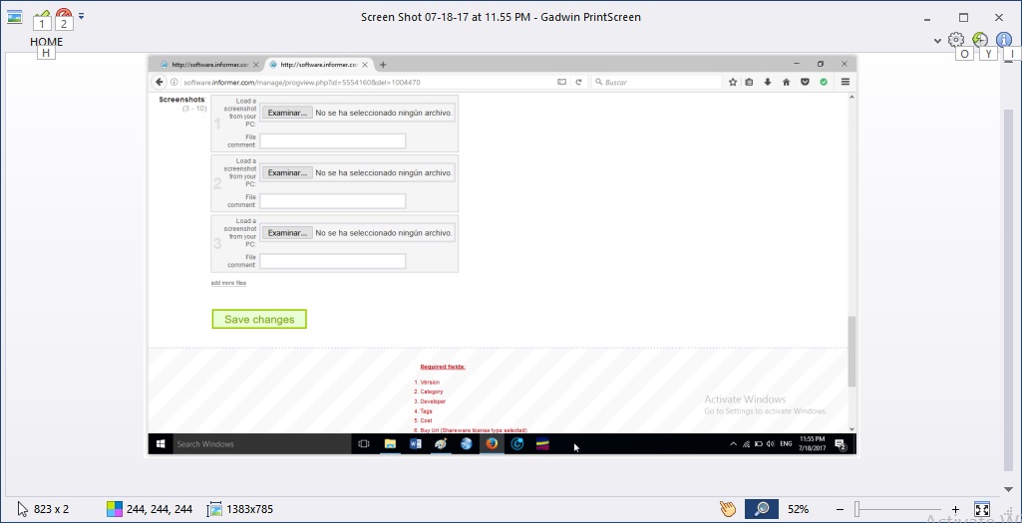1022x523 pixels.
Task: Click the captured Search Windows box
Action: (x=260, y=444)
